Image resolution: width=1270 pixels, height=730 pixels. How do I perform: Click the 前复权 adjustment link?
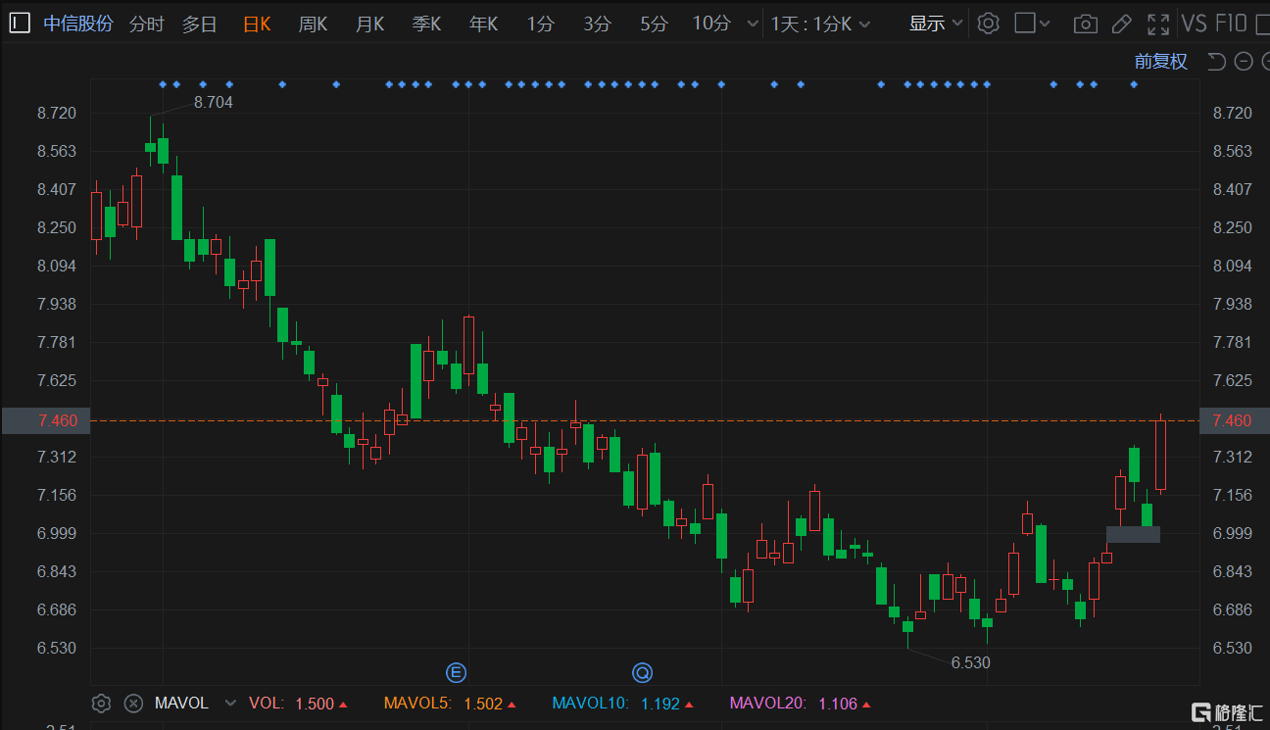1161,62
